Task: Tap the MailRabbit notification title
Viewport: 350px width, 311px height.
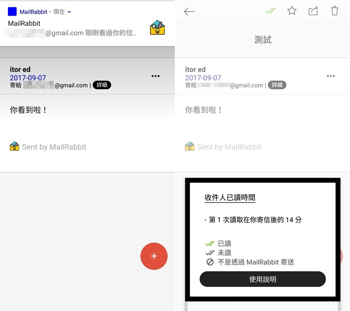Action: [24, 23]
